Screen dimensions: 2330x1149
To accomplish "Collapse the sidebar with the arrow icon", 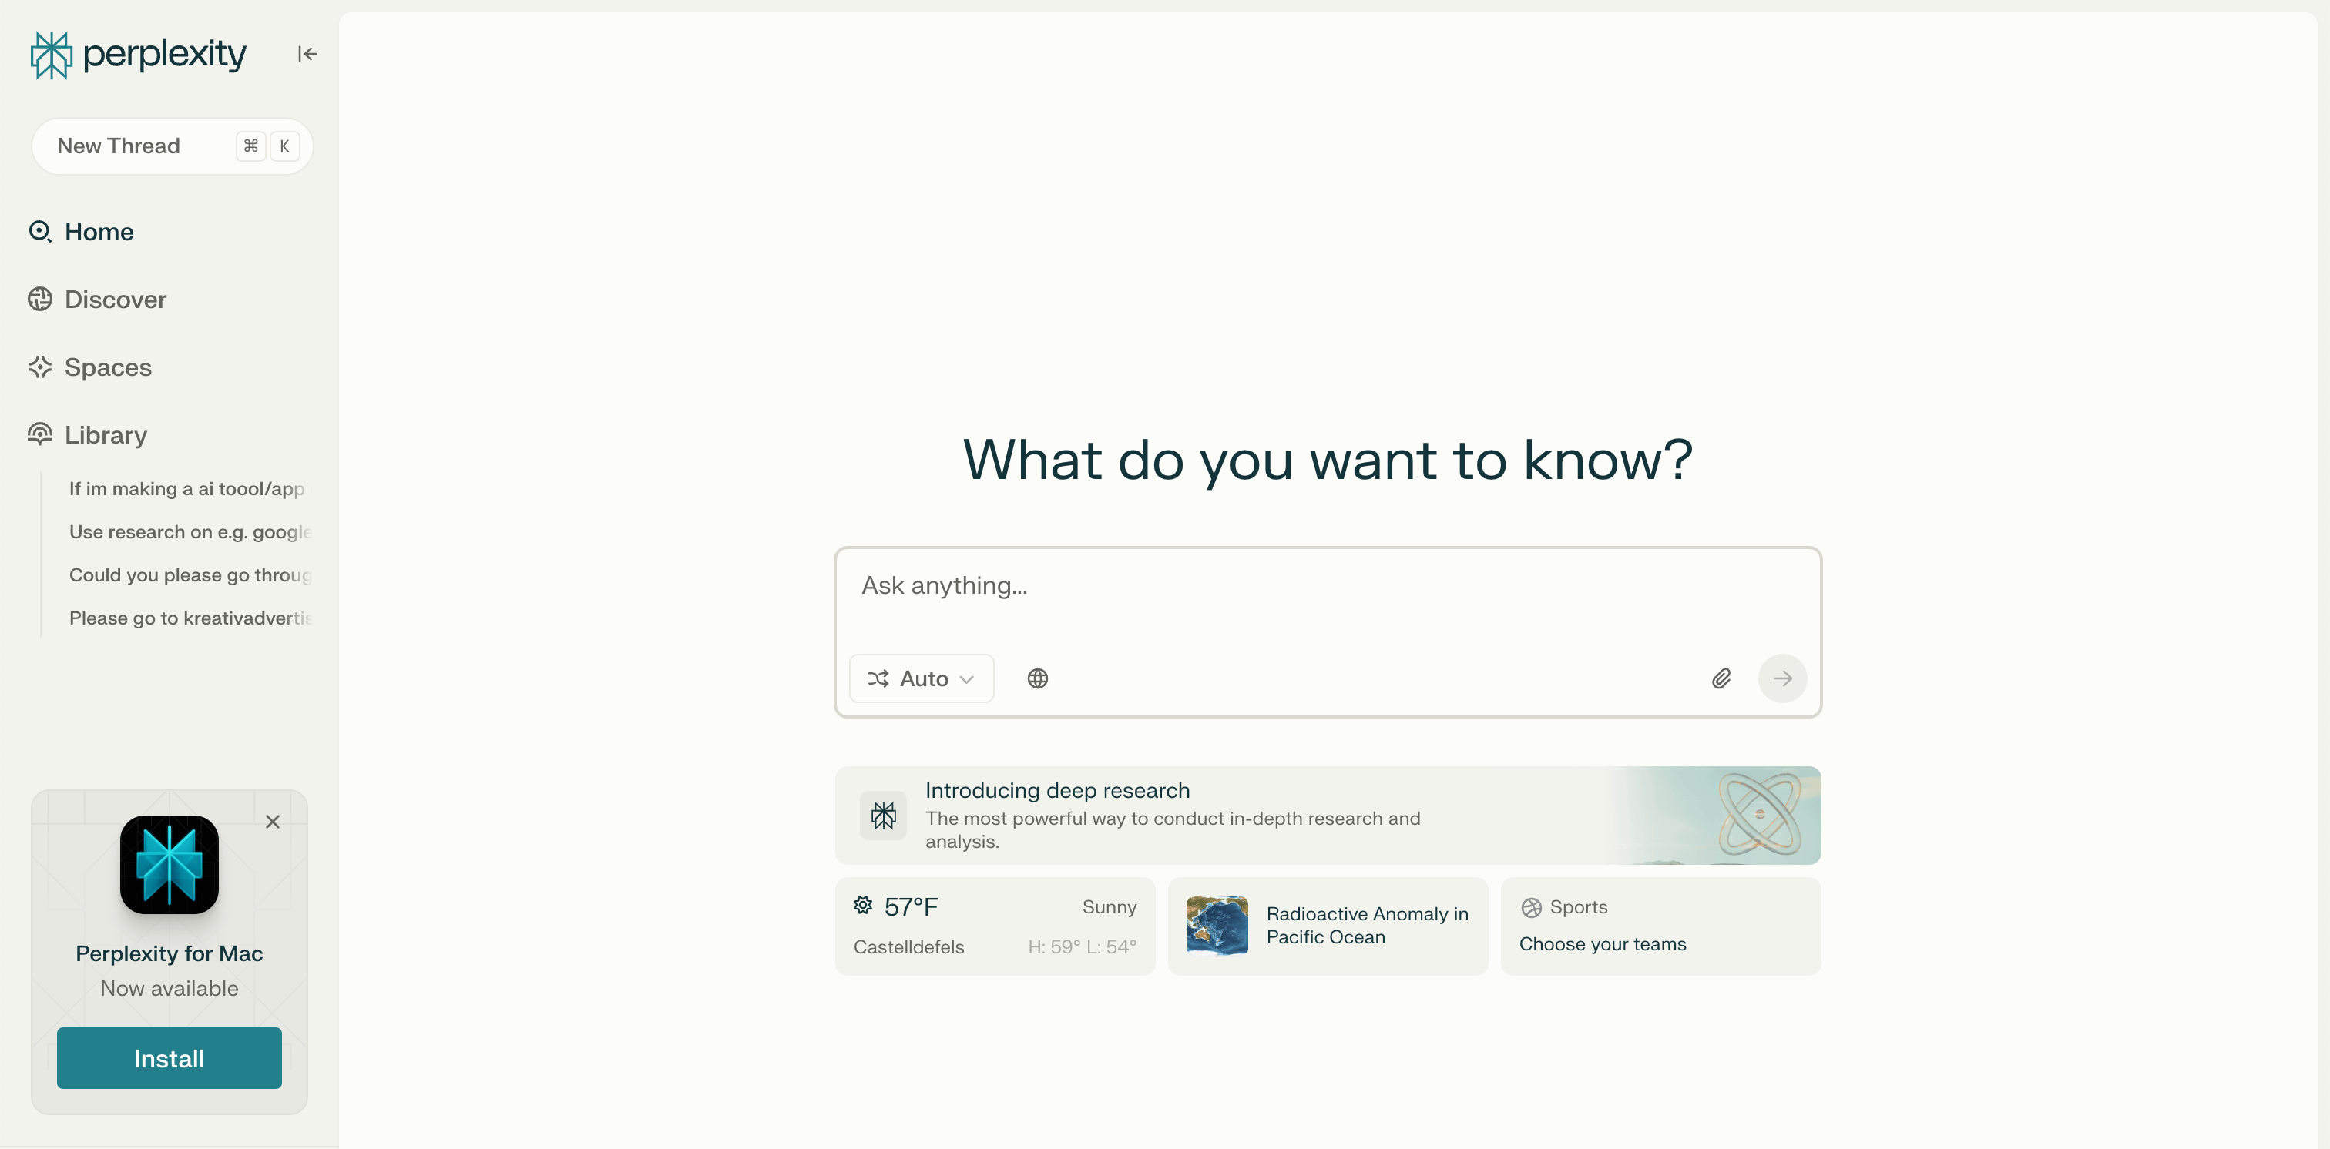I will pos(307,53).
